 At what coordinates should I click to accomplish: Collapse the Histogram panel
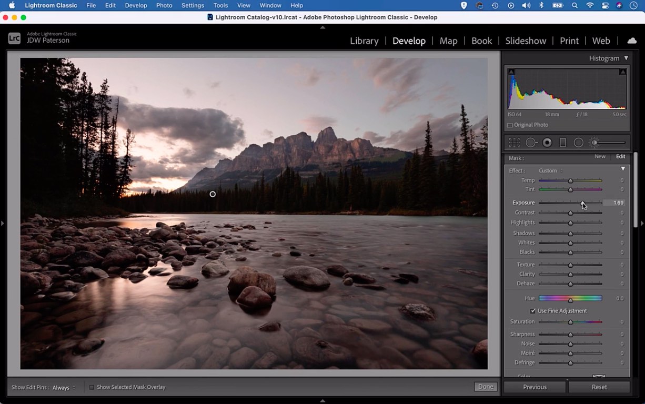click(626, 58)
